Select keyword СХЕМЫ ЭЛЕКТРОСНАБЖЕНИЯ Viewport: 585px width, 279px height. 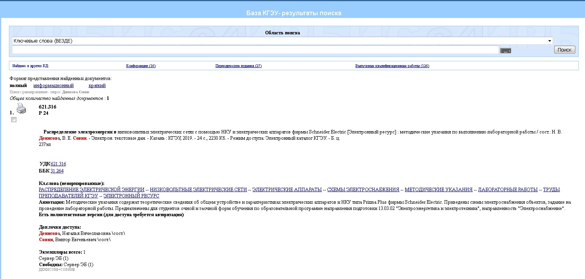point(363,190)
